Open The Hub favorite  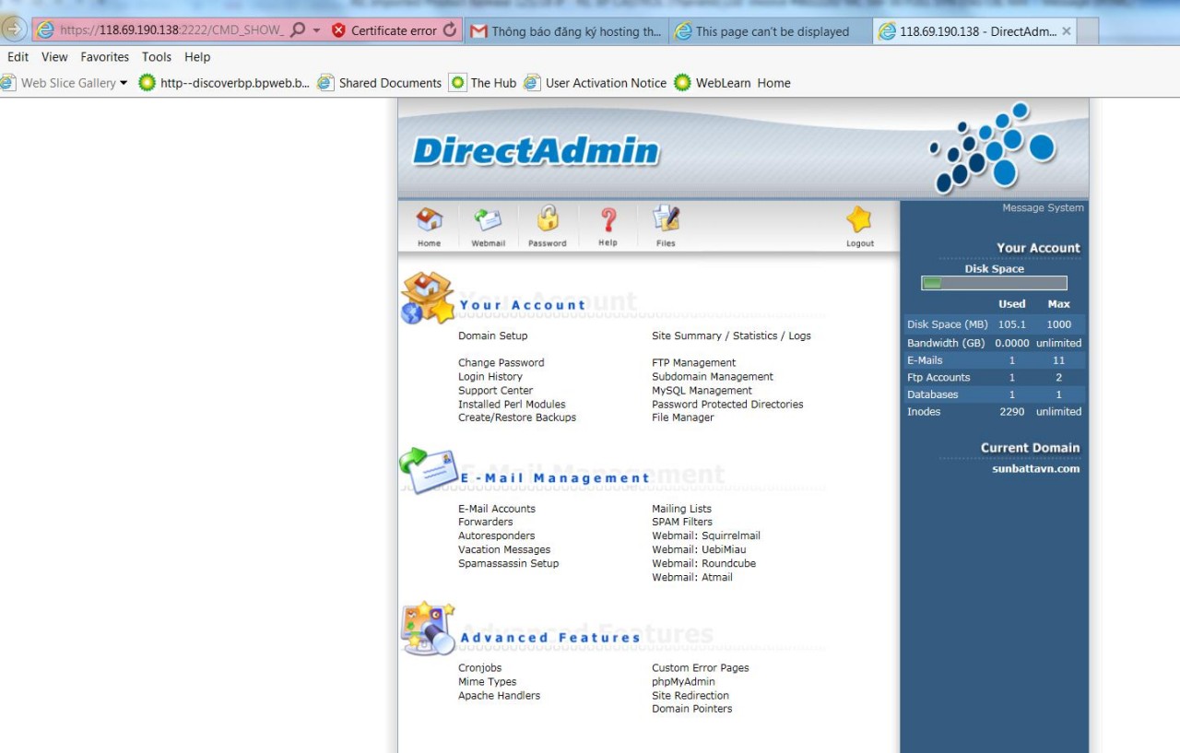[483, 83]
